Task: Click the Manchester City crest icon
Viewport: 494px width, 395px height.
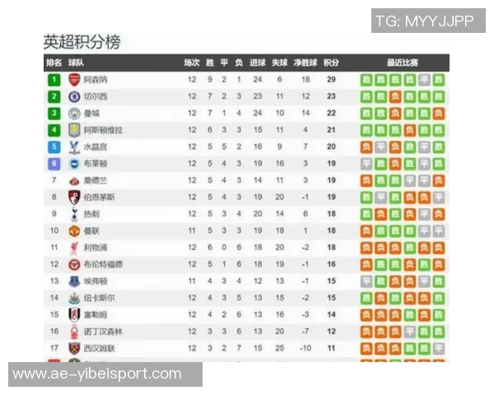Action: tap(74, 114)
